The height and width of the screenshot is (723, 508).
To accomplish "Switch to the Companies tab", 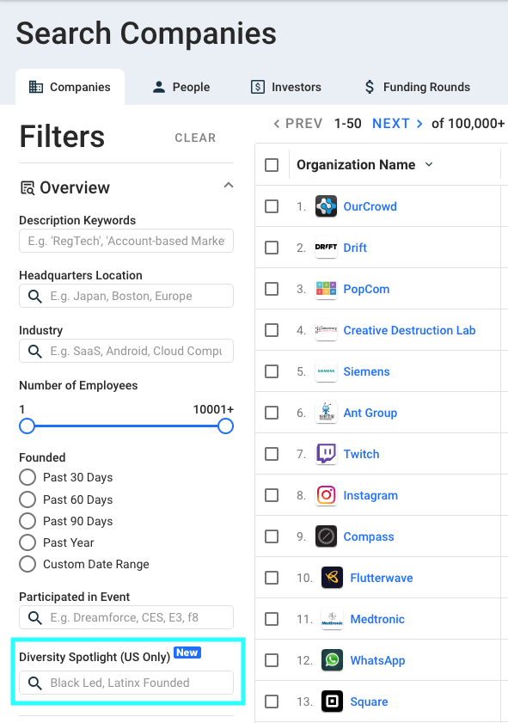I will point(70,87).
